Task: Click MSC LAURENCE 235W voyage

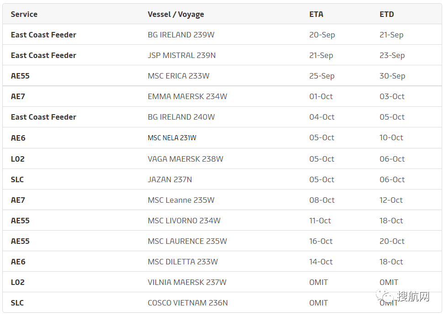Action: click(x=187, y=241)
